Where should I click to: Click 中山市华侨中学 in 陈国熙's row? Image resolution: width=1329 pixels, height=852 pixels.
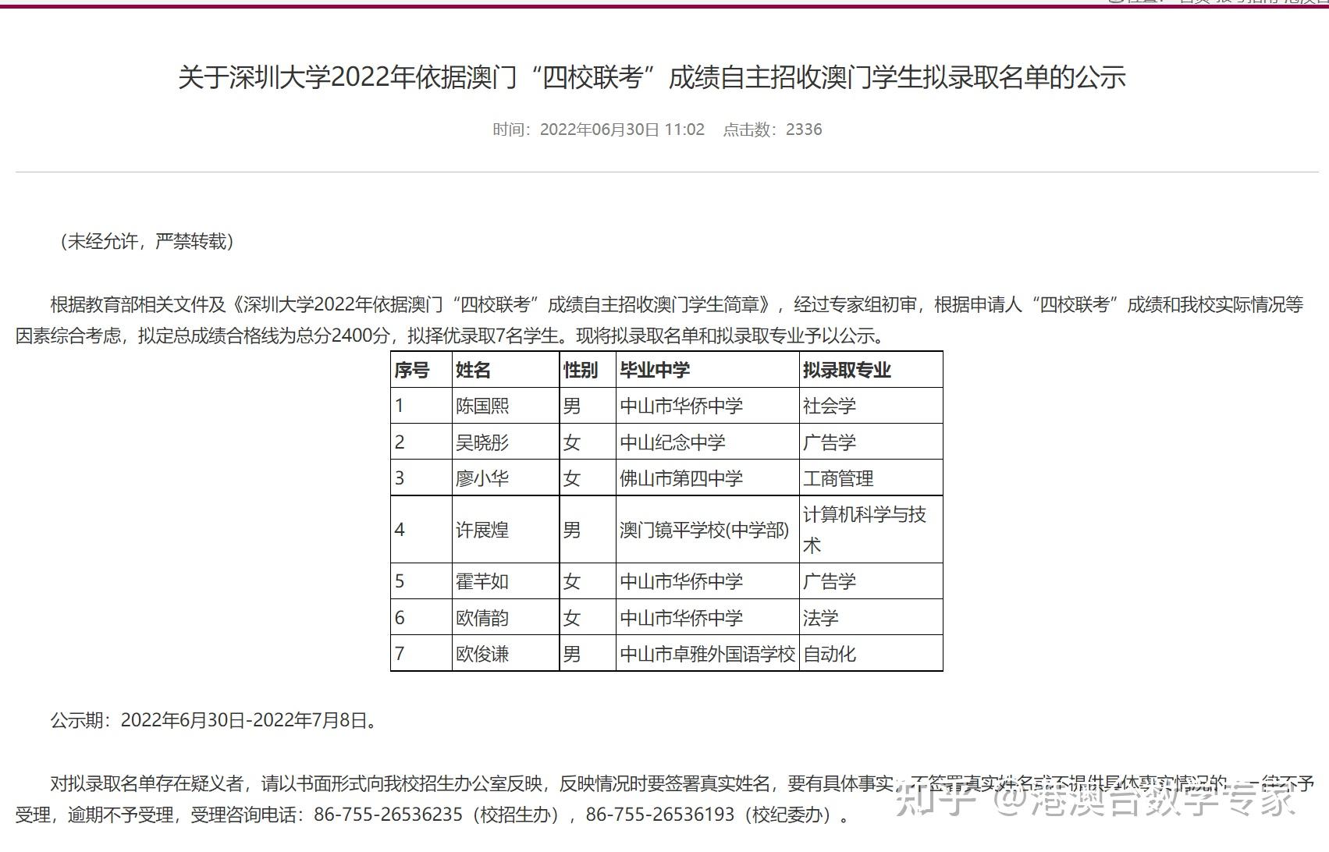tap(707, 406)
